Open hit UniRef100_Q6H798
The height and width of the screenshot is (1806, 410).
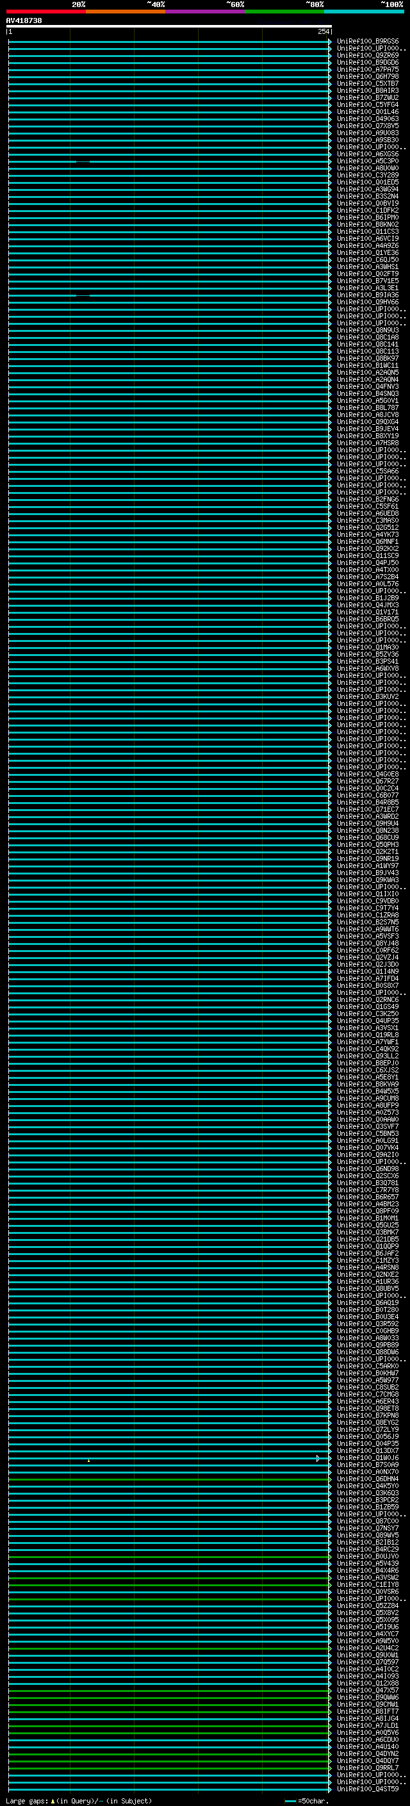pos(367,76)
